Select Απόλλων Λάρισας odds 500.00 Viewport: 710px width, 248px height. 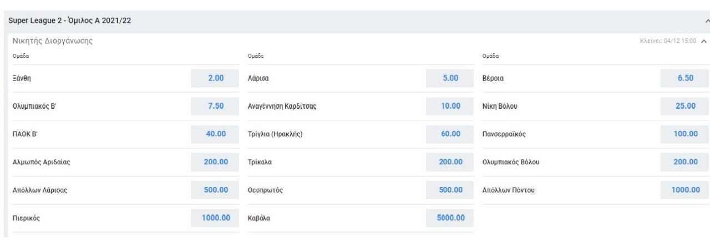pyautogui.click(x=215, y=190)
